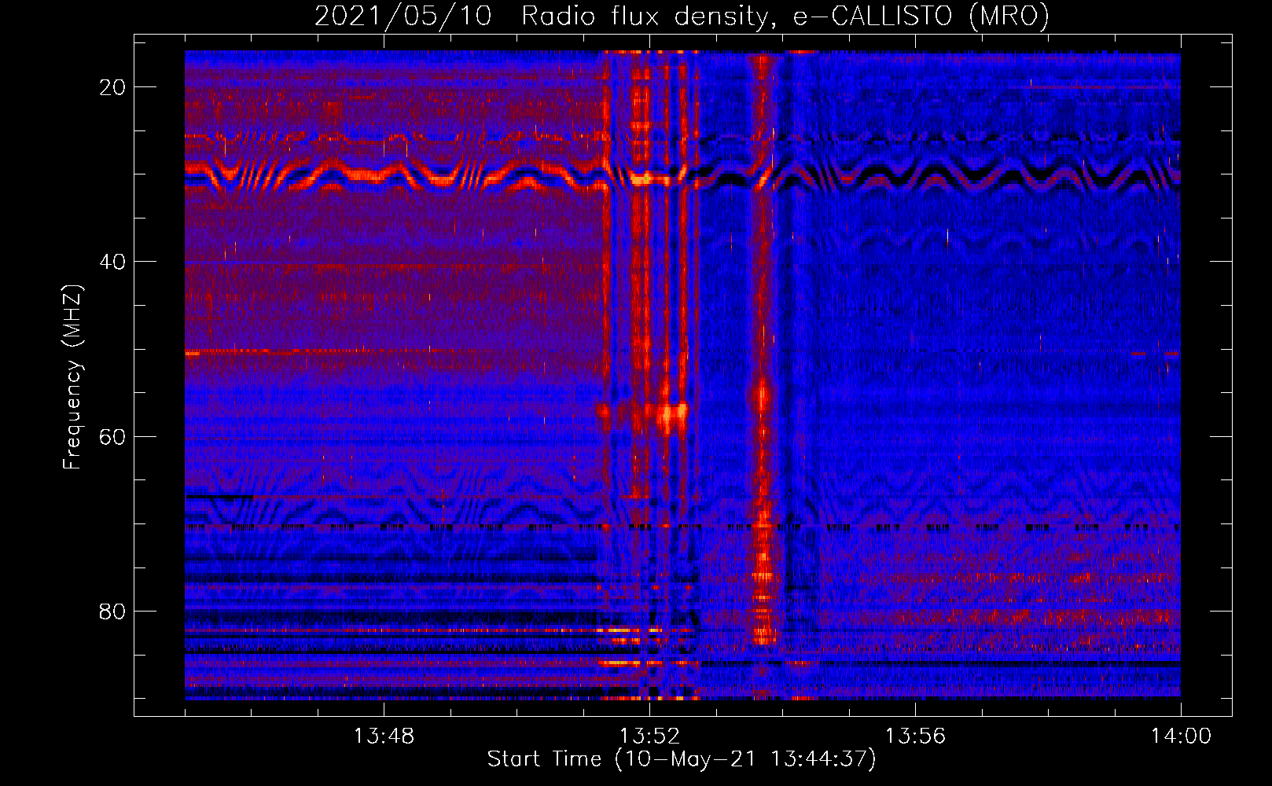Click the 'Start Time (10-May-21 13:44:37)' label
The height and width of the screenshot is (786, 1272).
click(x=682, y=759)
